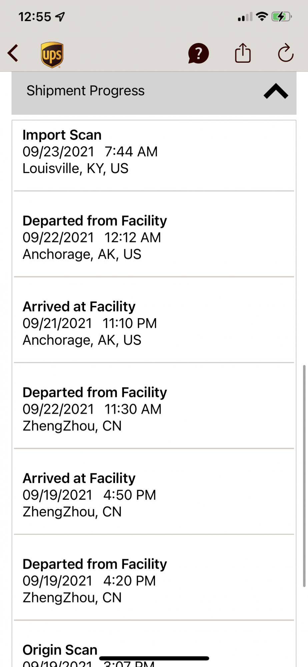Tap the Wi-Fi status icon
This screenshot has width=308, height=667.
click(262, 16)
